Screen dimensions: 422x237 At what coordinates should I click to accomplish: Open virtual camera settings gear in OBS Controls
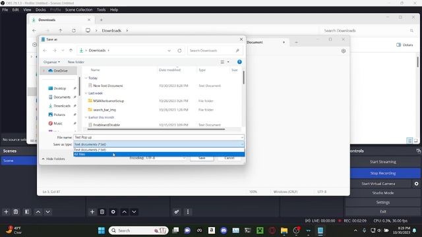[x=416, y=184]
